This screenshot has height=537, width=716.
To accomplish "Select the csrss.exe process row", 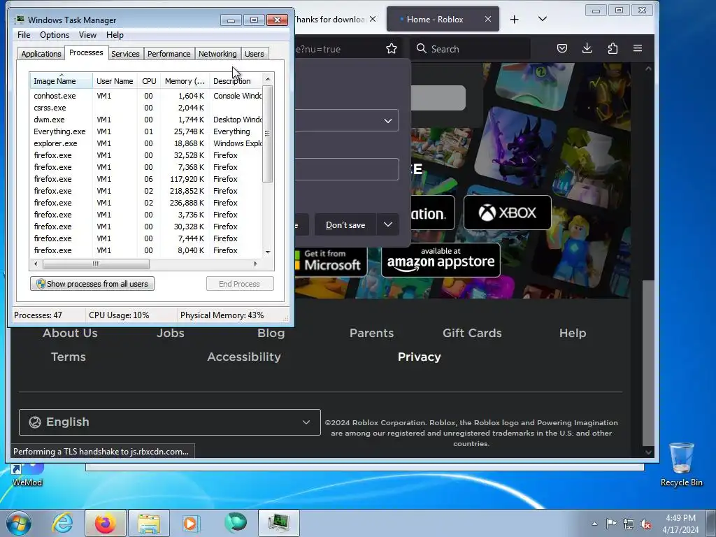I will 146,108.
